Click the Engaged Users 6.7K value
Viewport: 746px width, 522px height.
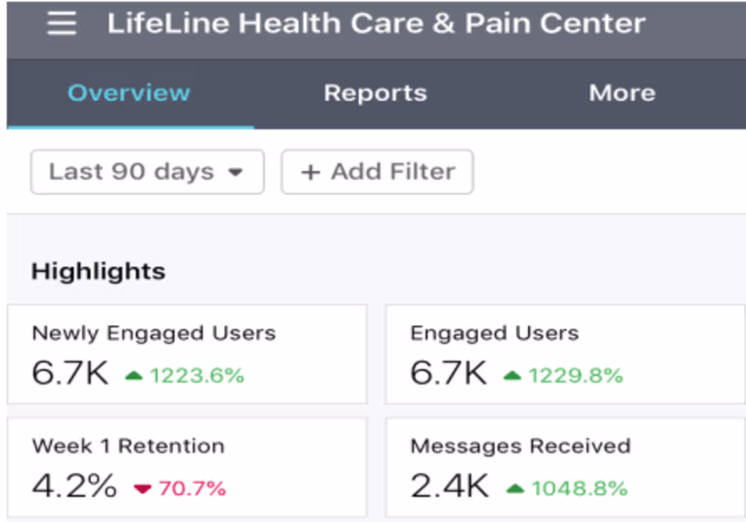pyautogui.click(x=448, y=374)
